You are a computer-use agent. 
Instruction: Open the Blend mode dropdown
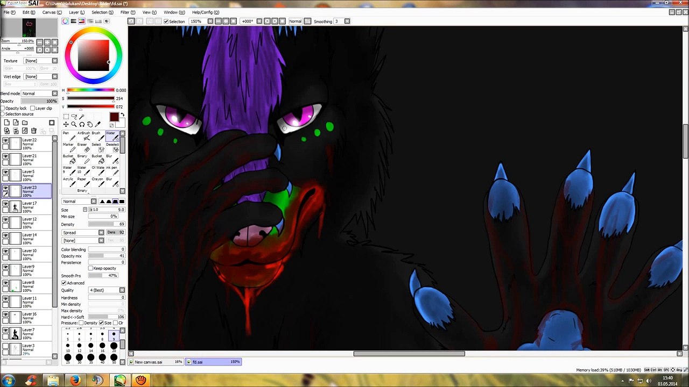click(40, 94)
